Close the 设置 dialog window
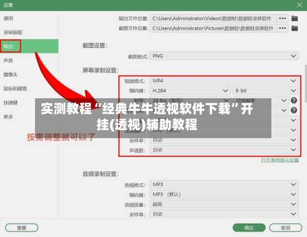Image resolution: width=307 pixels, height=237 pixels. click(300, 5)
